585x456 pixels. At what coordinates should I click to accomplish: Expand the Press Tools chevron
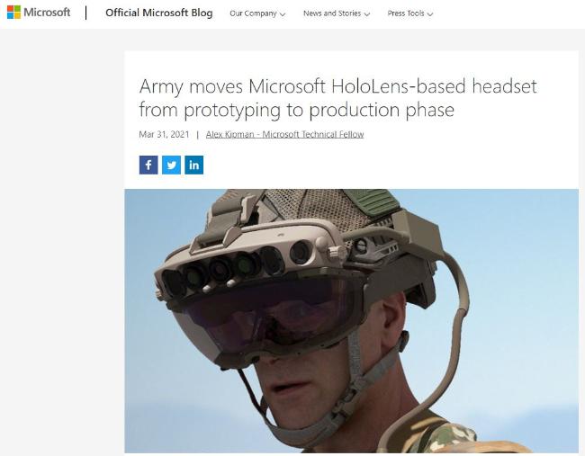pyautogui.click(x=430, y=14)
